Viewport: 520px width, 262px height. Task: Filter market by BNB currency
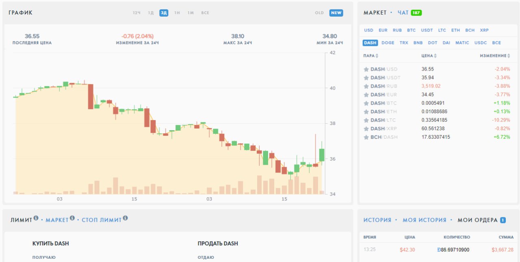418,43
